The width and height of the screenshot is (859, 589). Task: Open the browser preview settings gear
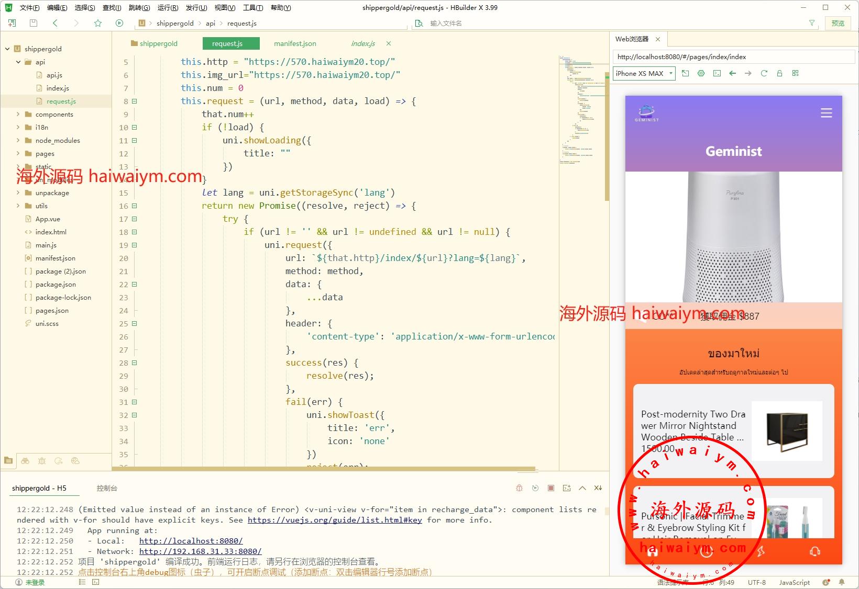(701, 73)
